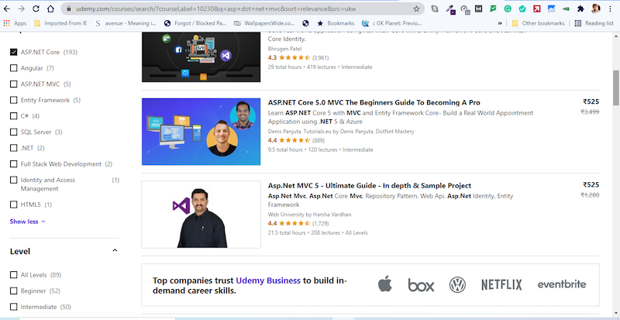Check the Beginner level filter
Screen dimensions: 620x320
(x=13, y=291)
